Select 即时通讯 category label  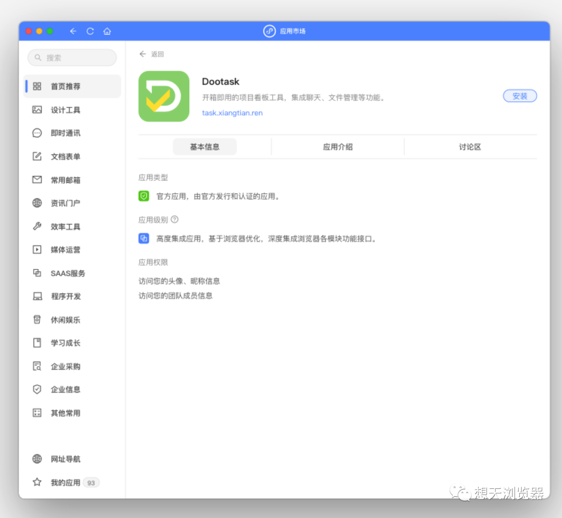pyautogui.click(x=66, y=133)
